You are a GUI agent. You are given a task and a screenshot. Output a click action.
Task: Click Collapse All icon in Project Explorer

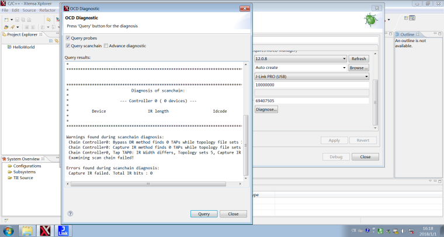(51, 41)
